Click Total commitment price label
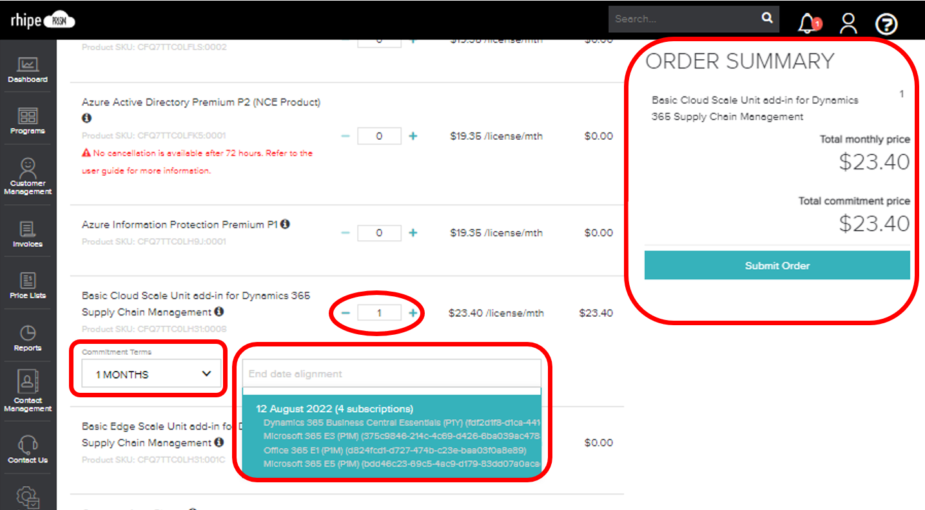 click(855, 201)
